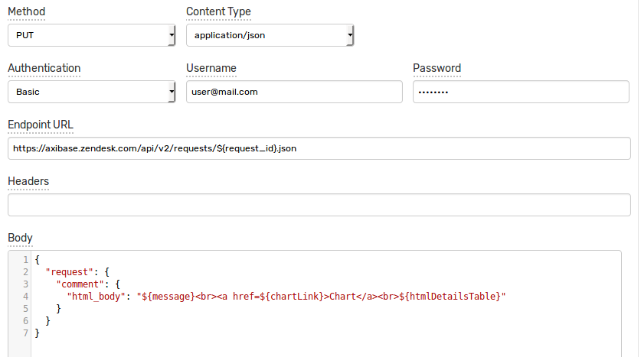Click into the Password field

[521, 92]
